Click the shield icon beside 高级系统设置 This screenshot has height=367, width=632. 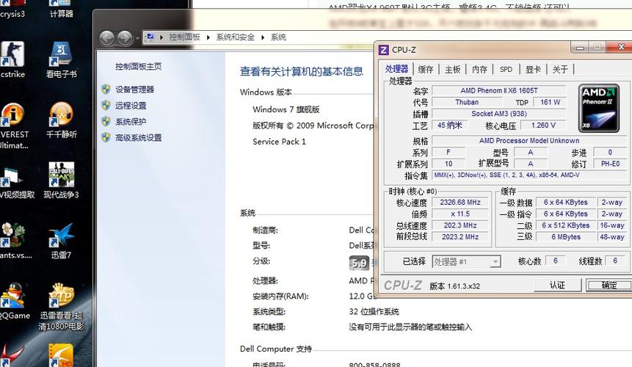click(106, 137)
